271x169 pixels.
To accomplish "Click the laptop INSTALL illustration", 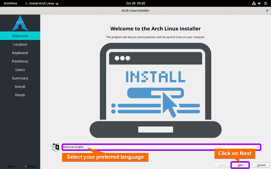I will pos(156,90).
